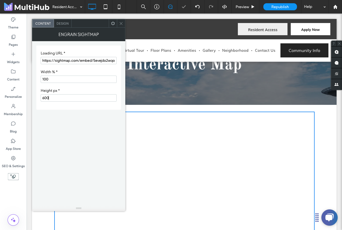Switch to the Content tab
The height and width of the screenshot is (230, 342).
click(43, 23)
